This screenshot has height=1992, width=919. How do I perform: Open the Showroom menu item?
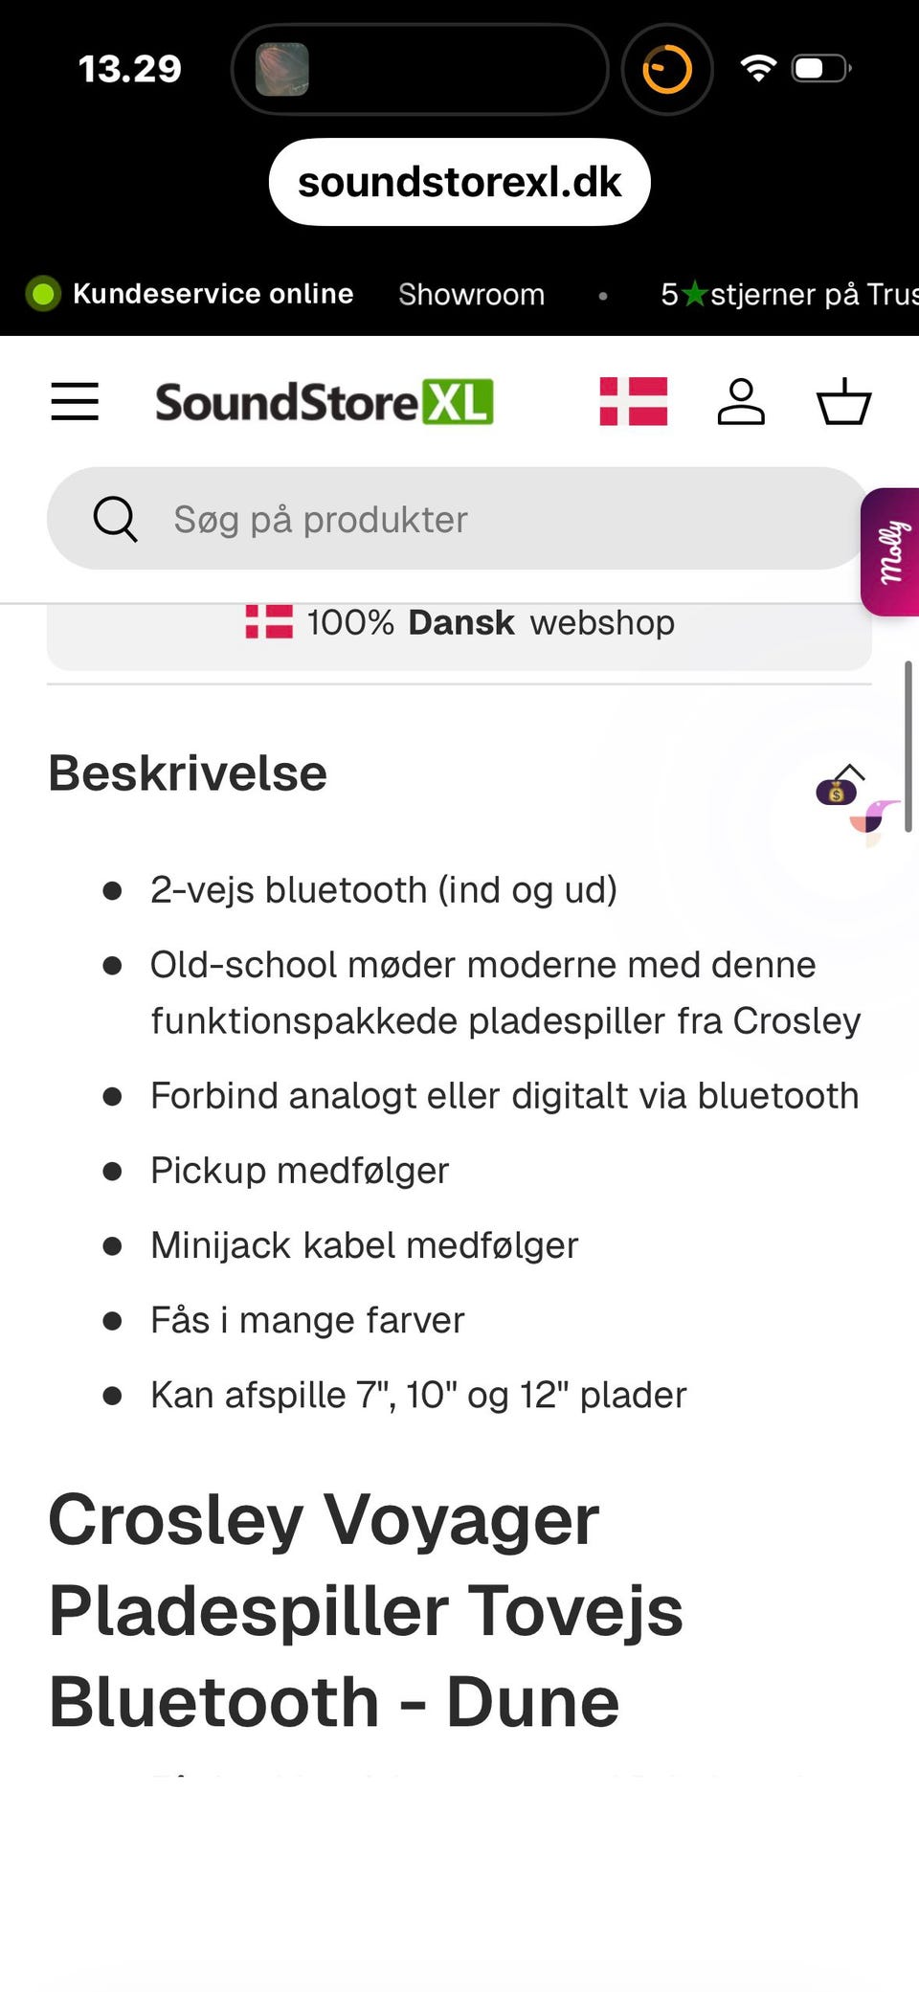471,294
